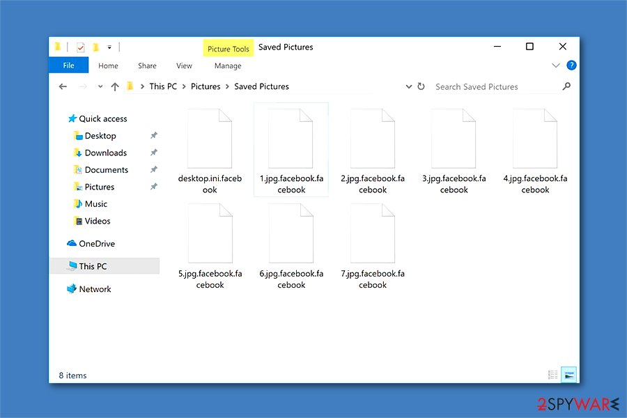Click the pin icon next to Documents
This screenshot has height=418, width=627.
pos(153,169)
